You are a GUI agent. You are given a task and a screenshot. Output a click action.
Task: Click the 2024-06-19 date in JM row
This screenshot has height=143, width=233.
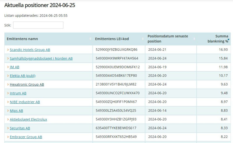click(x=157, y=67)
